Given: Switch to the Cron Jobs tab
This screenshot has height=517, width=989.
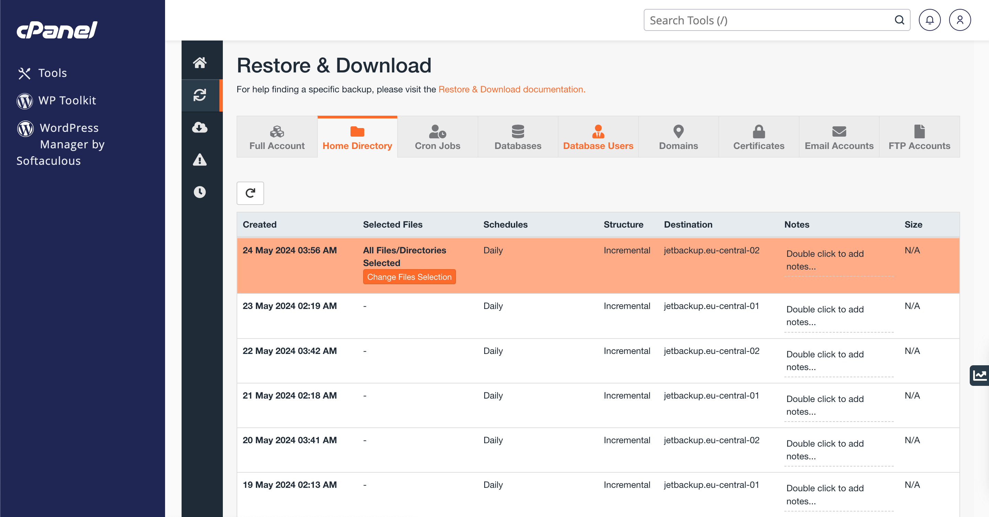Looking at the screenshot, I should click(x=437, y=137).
